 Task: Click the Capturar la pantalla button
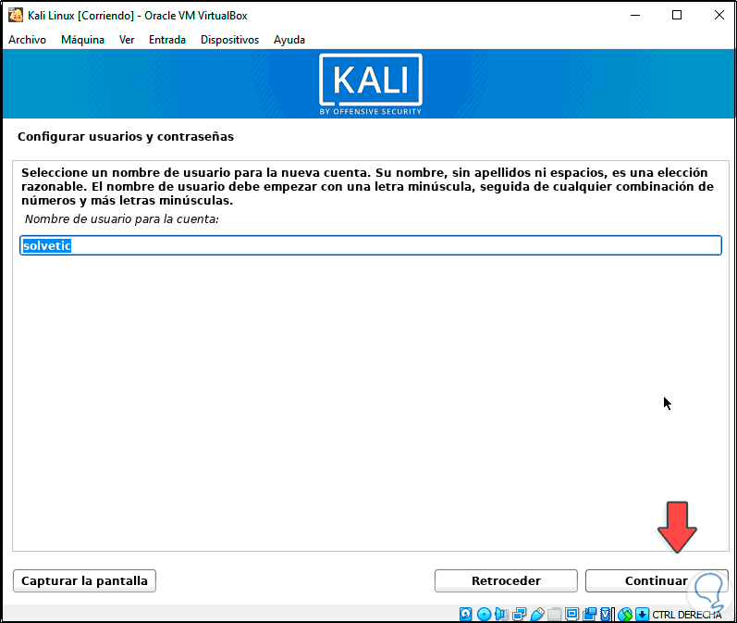(84, 580)
